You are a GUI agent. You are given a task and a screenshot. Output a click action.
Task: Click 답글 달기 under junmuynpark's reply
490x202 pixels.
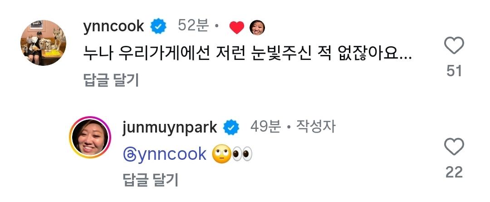(151, 180)
